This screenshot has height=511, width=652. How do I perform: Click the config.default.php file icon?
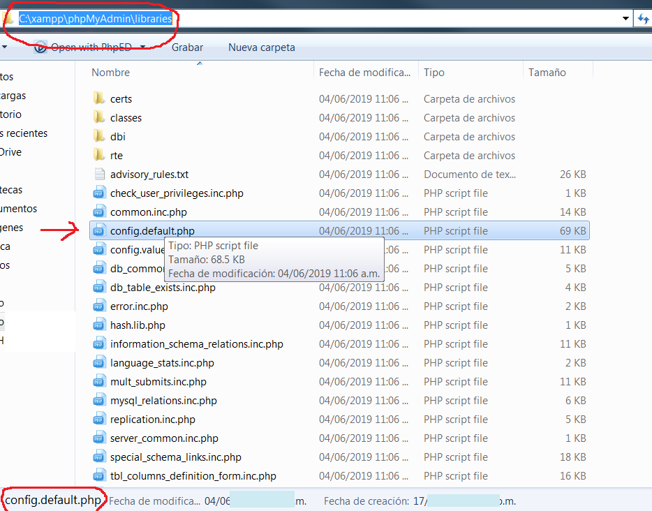point(99,230)
